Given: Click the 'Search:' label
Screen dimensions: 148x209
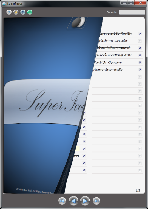Looking at the screenshot, I should pos(112,12).
